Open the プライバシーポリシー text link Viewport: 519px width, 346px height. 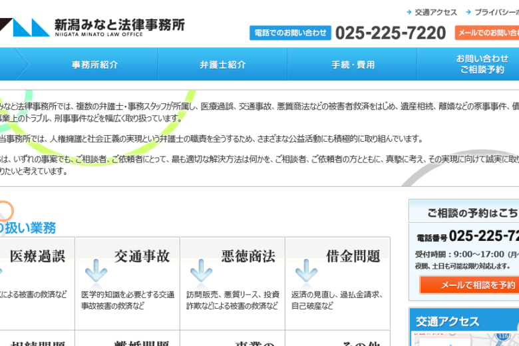click(496, 12)
